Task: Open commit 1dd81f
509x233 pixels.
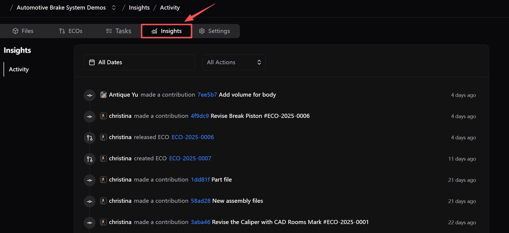Action: click(200, 179)
